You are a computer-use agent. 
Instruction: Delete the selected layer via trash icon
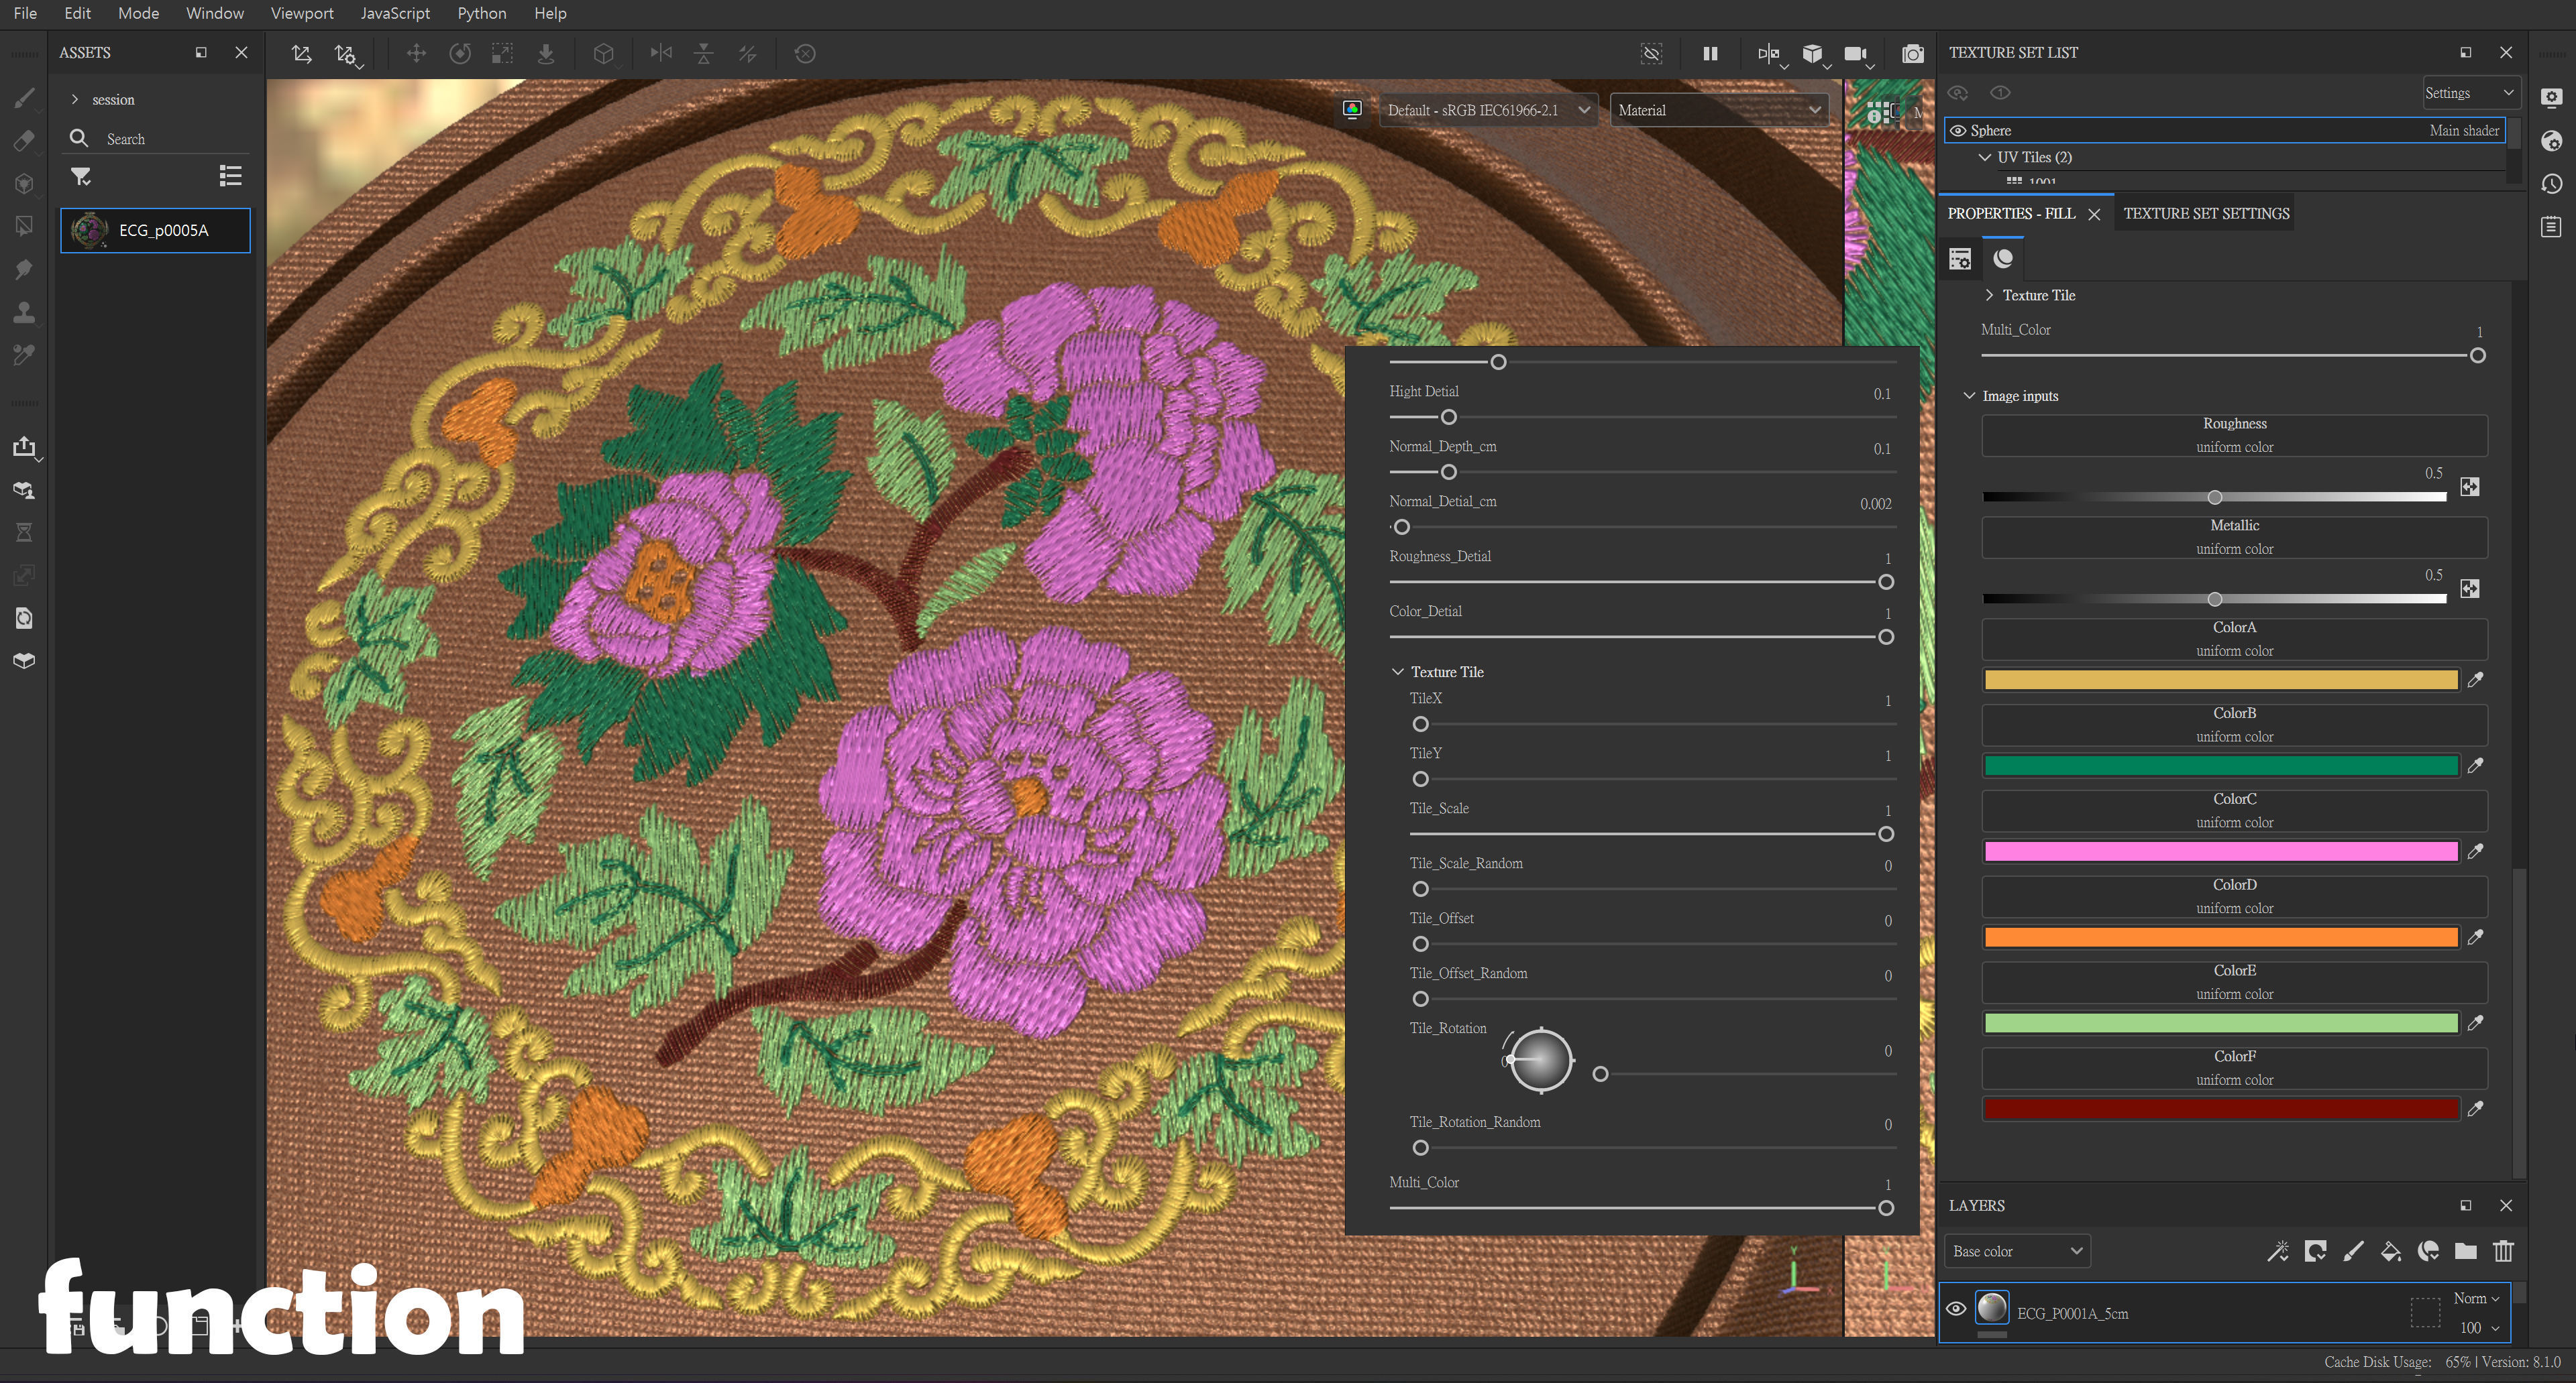2504,1251
